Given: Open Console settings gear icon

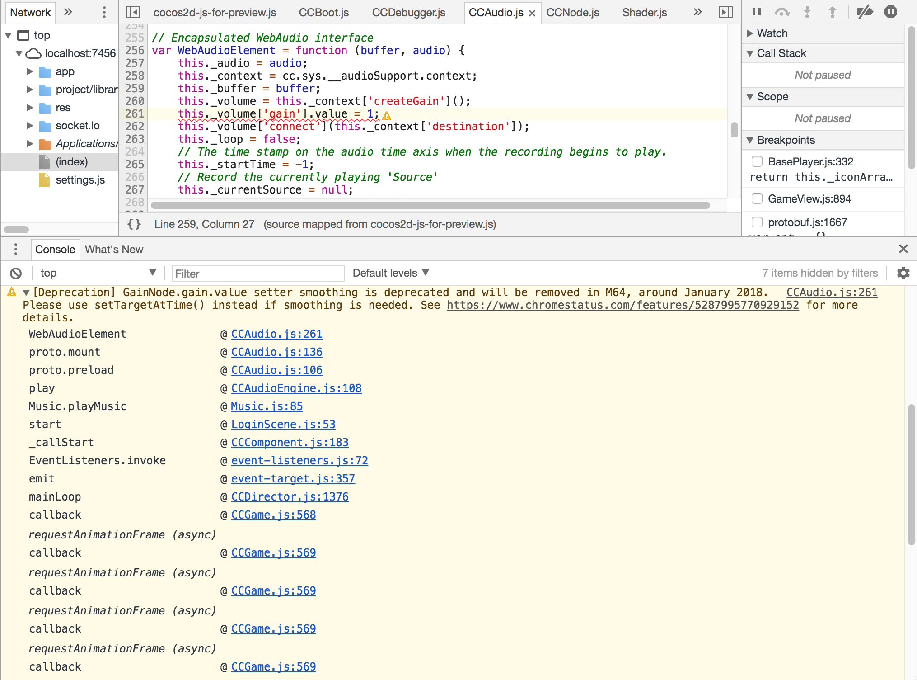Looking at the screenshot, I should [903, 273].
